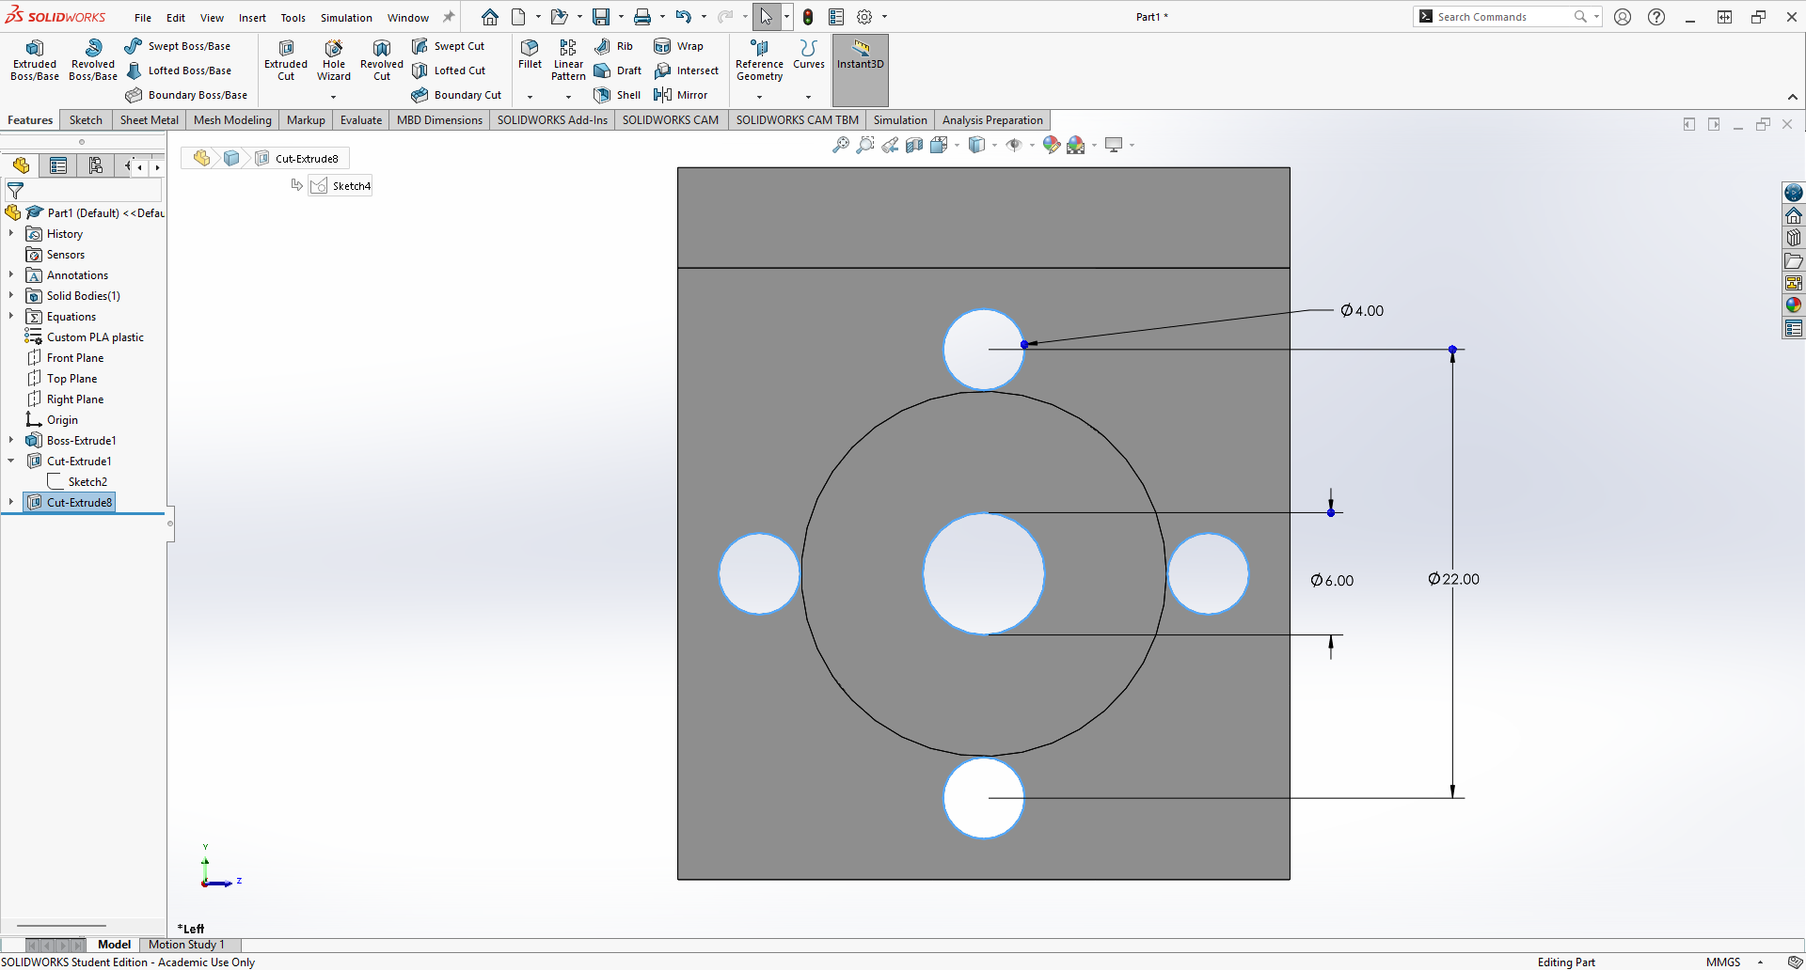Select the Front Plane item

(x=75, y=357)
